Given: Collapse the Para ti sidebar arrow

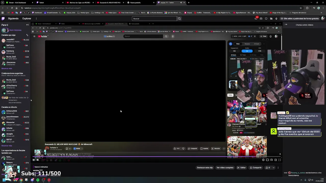Looking at the screenshot, I should point(27,25).
